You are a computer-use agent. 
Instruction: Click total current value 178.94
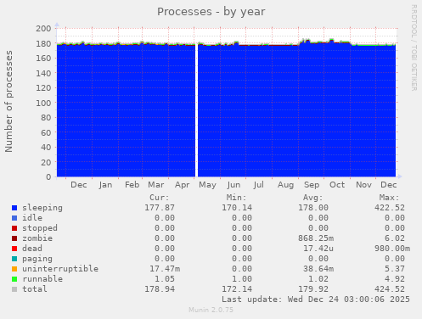160,289
